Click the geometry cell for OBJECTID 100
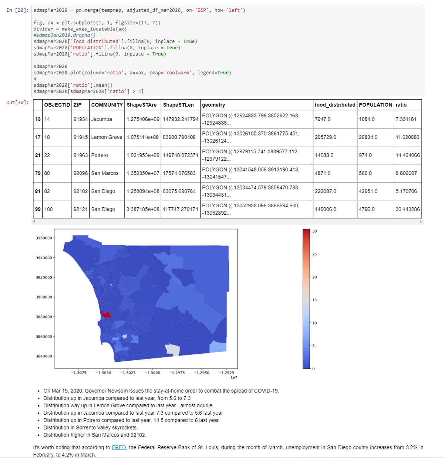 (x=257, y=209)
